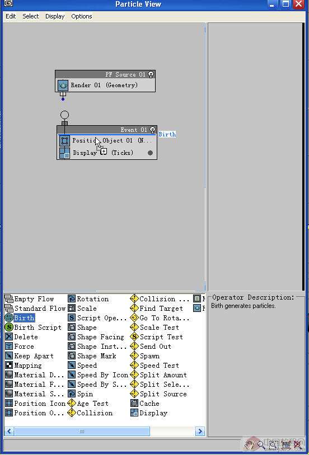The width and height of the screenshot is (309, 455).
Task: Open the Options menu
Action: 82,16
